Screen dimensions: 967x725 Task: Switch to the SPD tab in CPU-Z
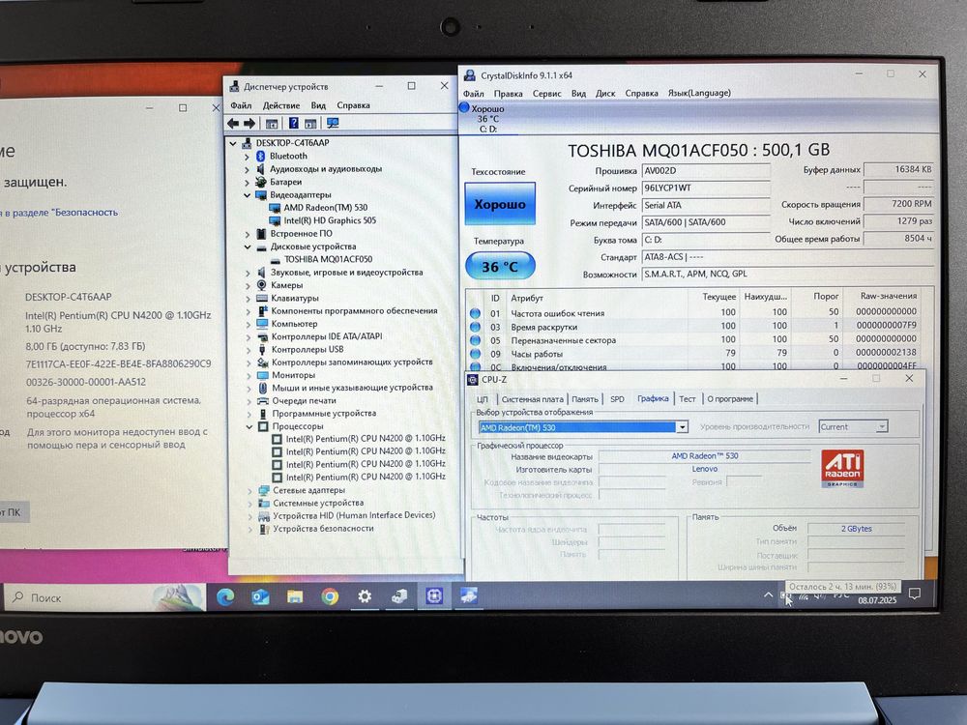(x=617, y=399)
